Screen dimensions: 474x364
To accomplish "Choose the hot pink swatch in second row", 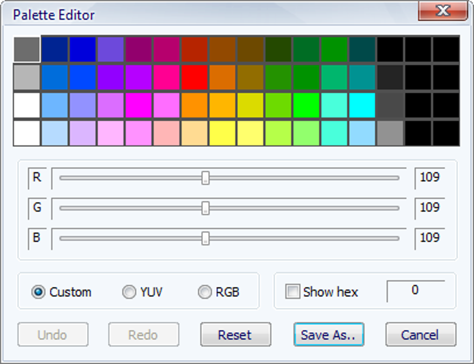I will coord(166,78).
